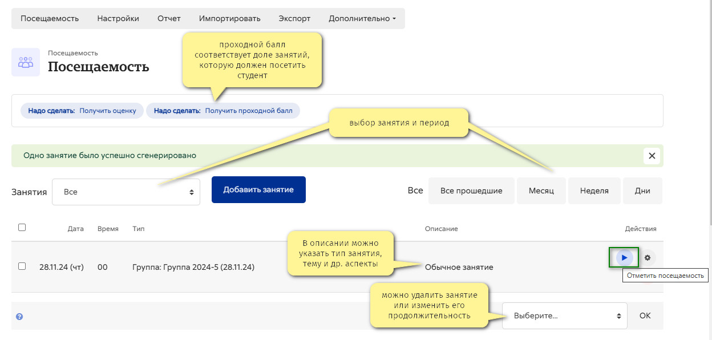Viewport: 712px width, 340px height.
Task: Open the session gear settings icon
Action: click(648, 258)
